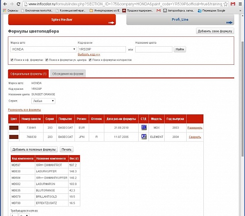This screenshot has height=216, width=245.
Task: Click the Печать print button
Action: pyautogui.click(x=67, y=149)
